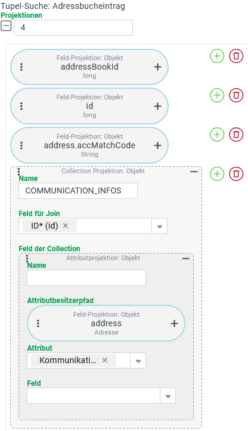
Task: Open the Feld für Join dropdown
Action: tap(160, 226)
